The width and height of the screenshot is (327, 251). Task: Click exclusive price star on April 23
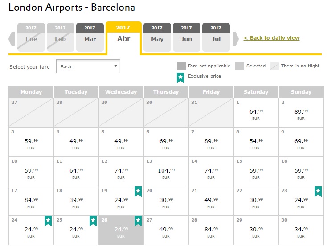point(318,191)
